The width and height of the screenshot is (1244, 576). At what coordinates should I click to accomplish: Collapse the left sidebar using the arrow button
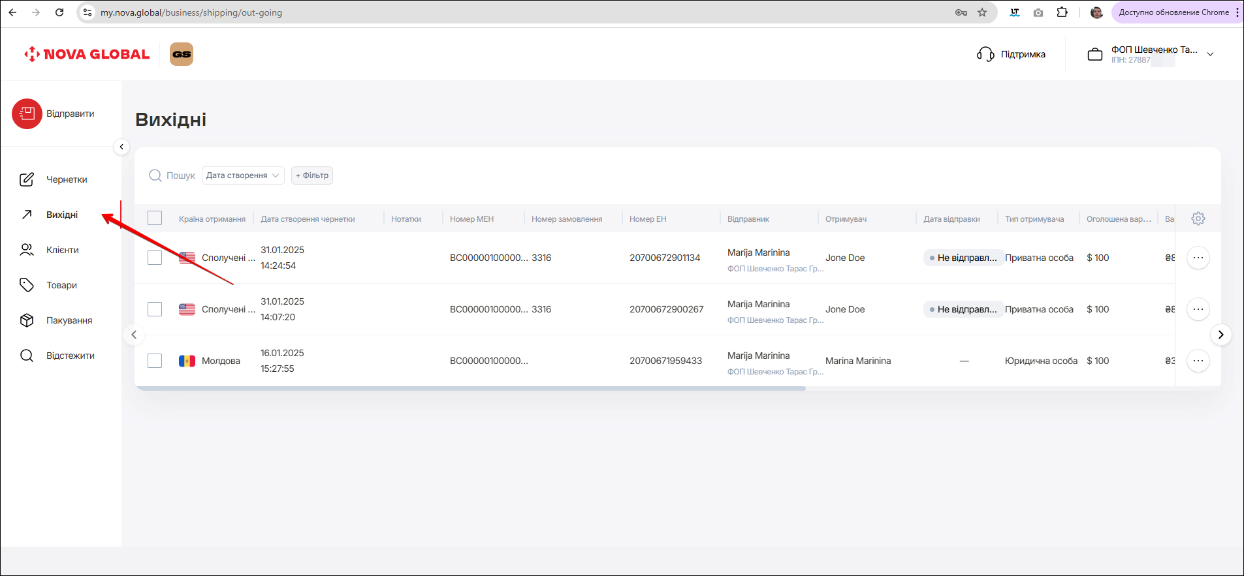click(121, 147)
